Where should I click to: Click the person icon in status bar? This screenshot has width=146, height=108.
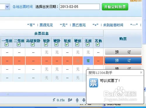[77, 100]
